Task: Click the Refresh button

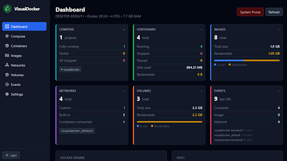Action: pos(274,12)
